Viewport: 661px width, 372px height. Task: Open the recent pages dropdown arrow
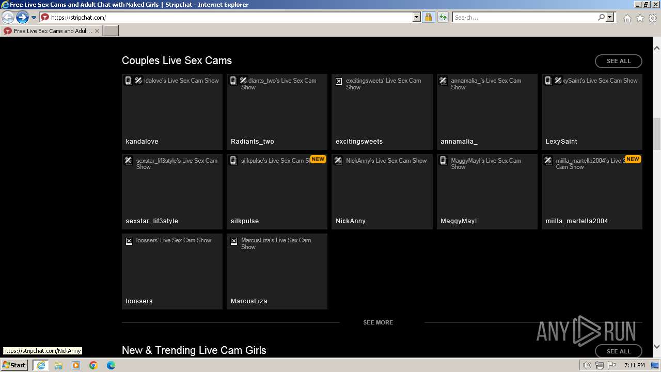(x=34, y=18)
